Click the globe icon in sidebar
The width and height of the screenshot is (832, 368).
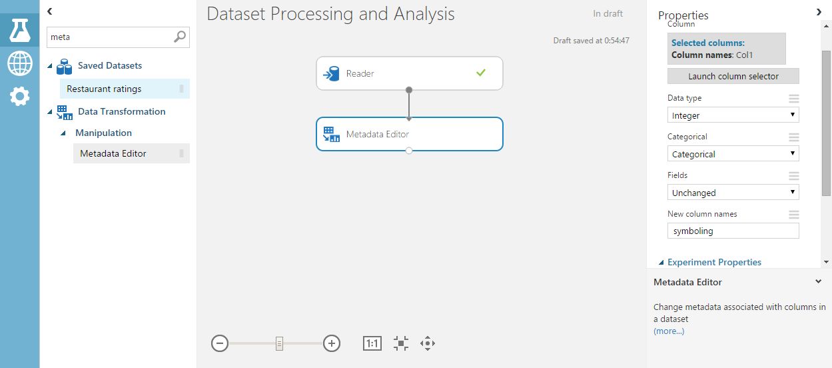coord(19,64)
